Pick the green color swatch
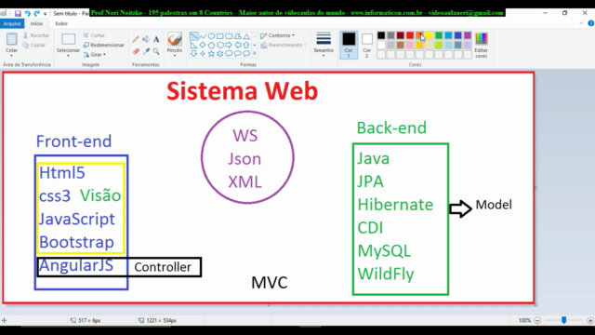595x335 pixels. [439, 35]
